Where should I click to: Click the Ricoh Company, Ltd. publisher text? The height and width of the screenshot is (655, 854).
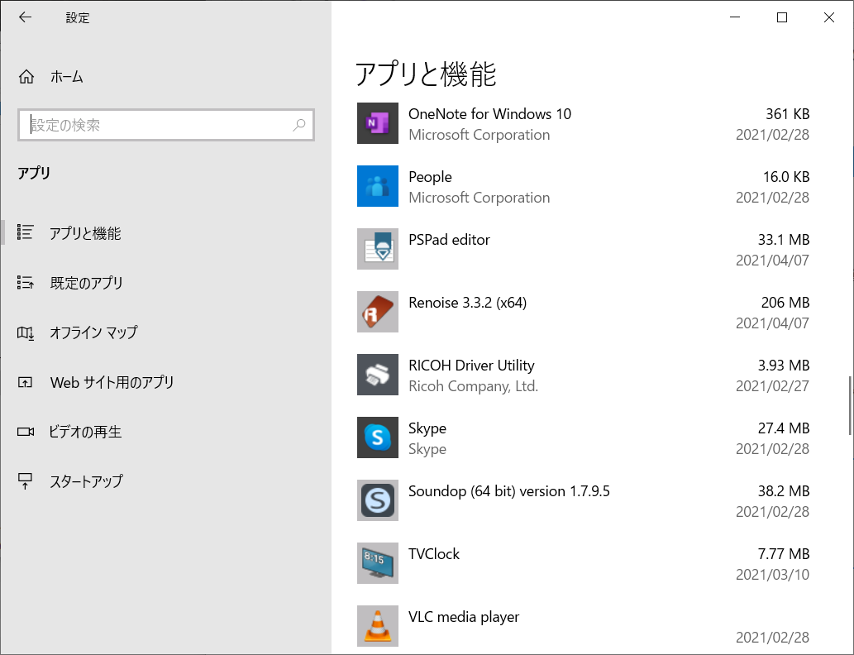[473, 386]
